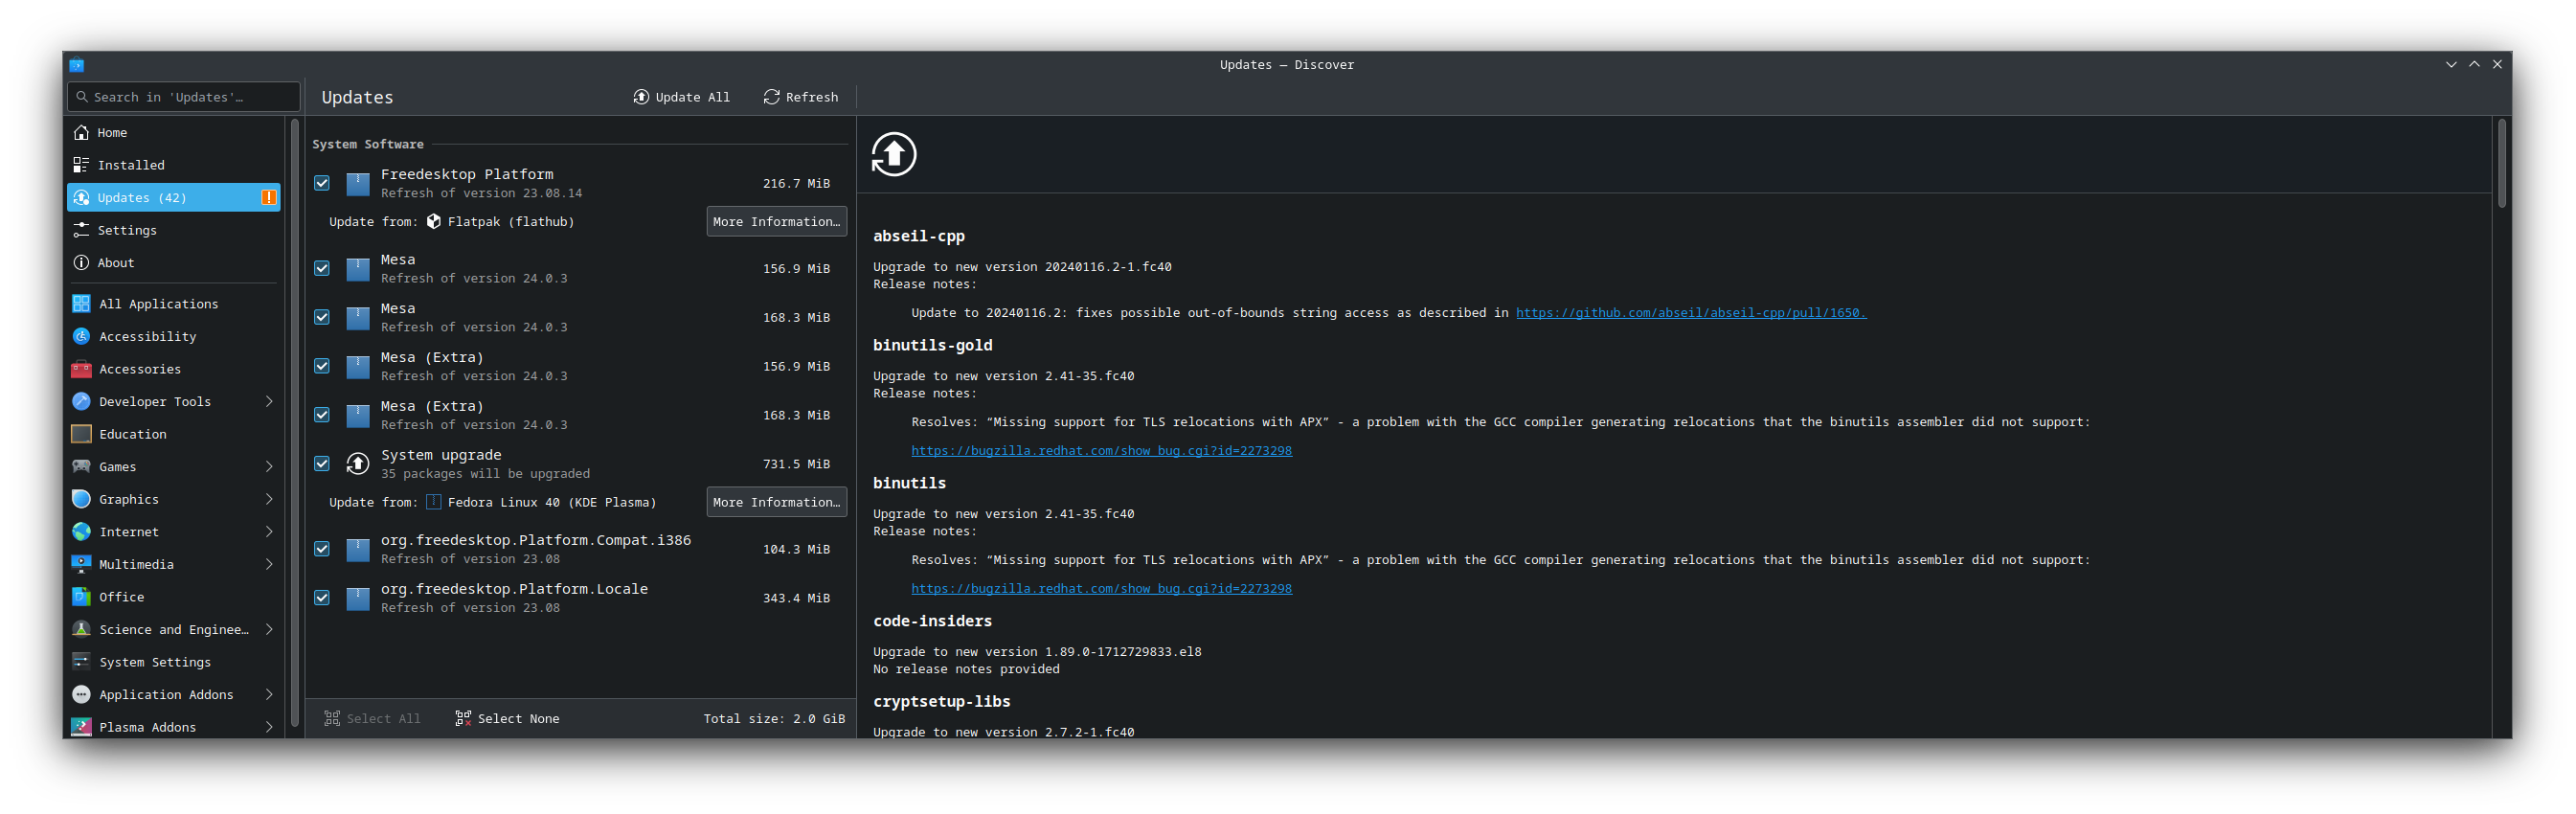Expand Graphics subcategories arrow
2576x814 pixels.
(x=269, y=499)
